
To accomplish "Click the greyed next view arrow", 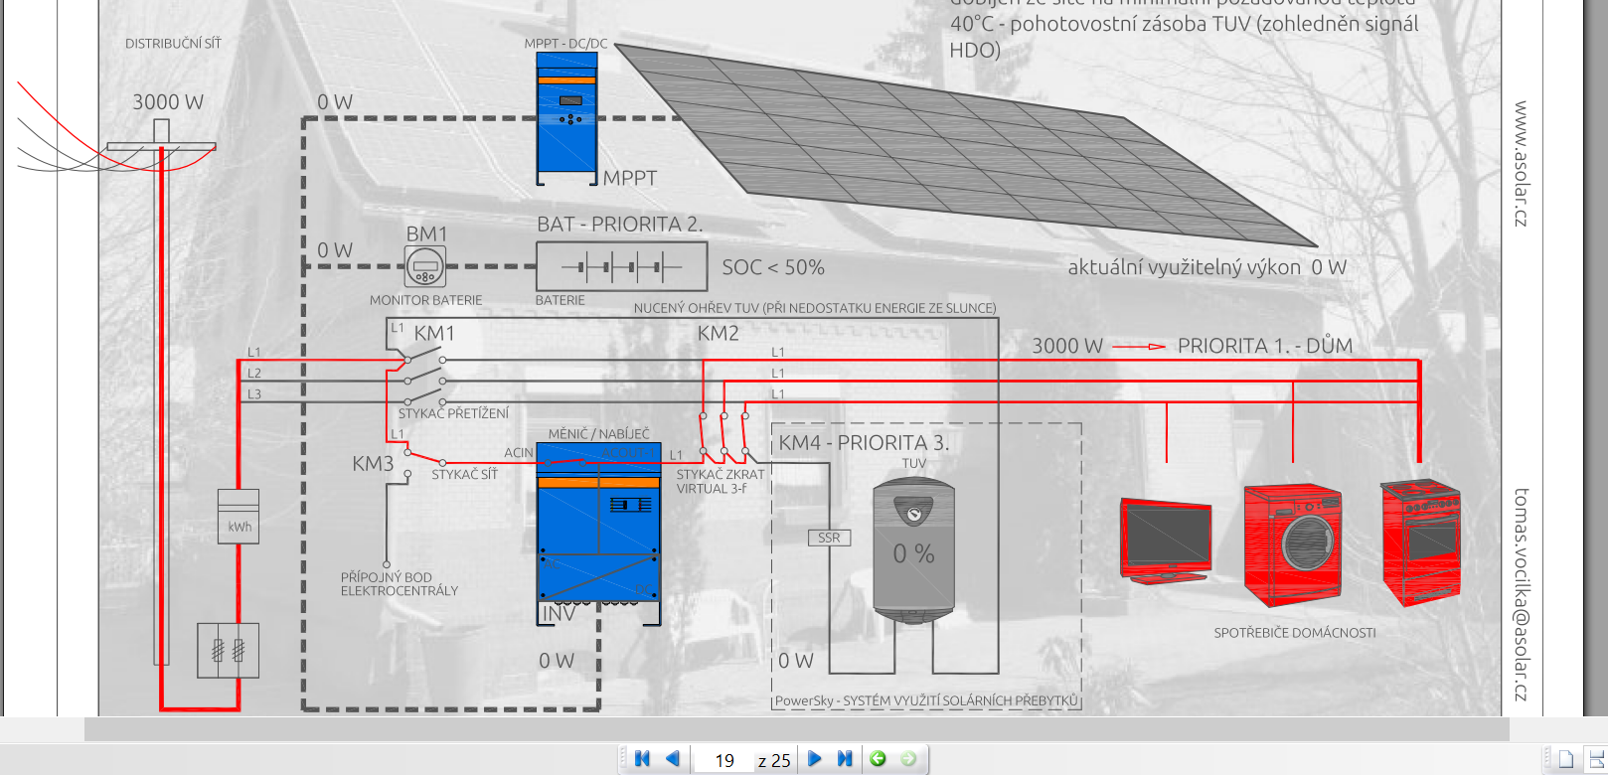I will tap(908, 759).
